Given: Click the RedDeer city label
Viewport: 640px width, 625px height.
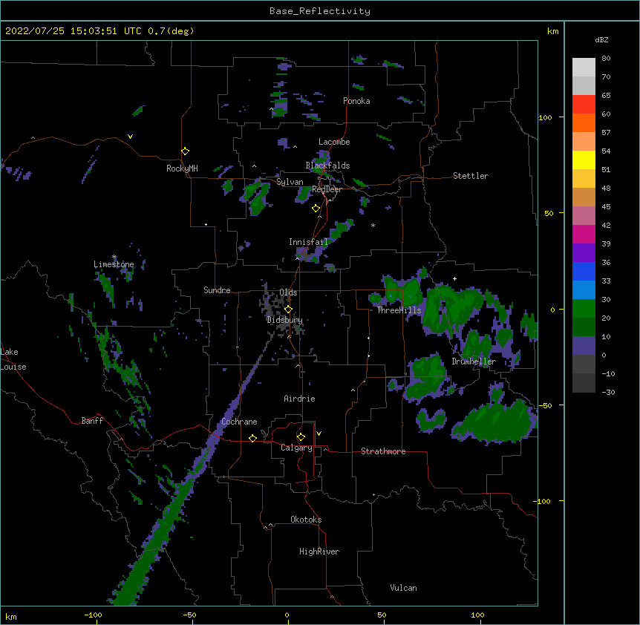Looking at the screenshot, I should coord(327,189).
